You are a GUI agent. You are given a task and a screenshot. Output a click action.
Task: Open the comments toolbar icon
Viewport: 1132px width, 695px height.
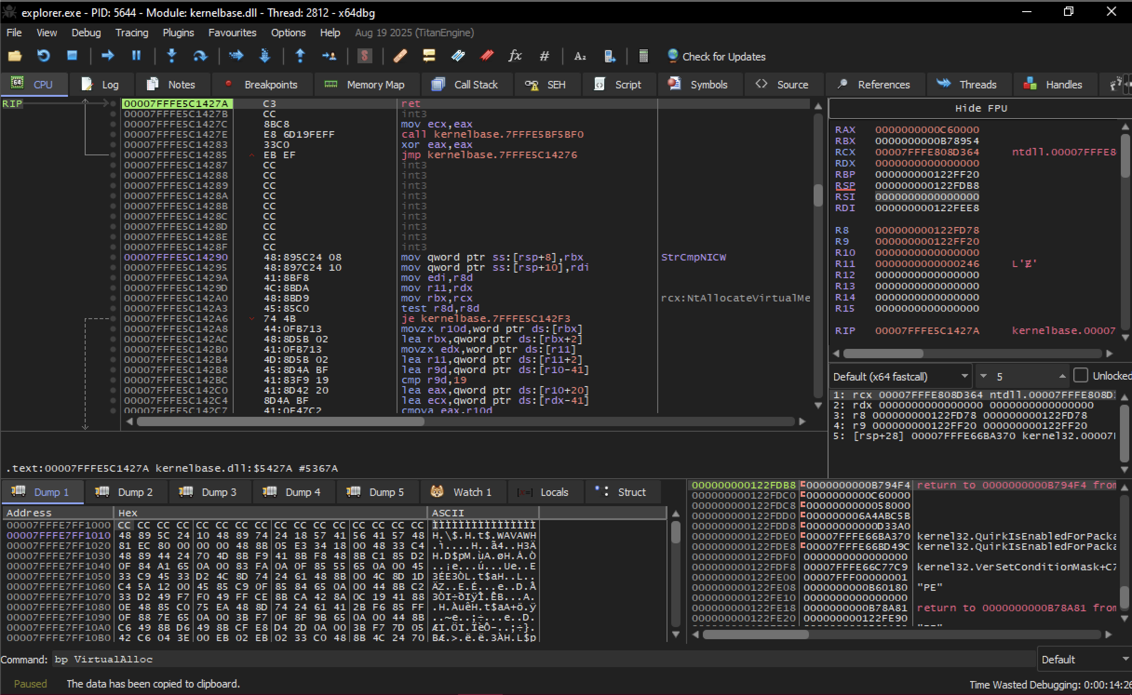(x=429, y=56)
